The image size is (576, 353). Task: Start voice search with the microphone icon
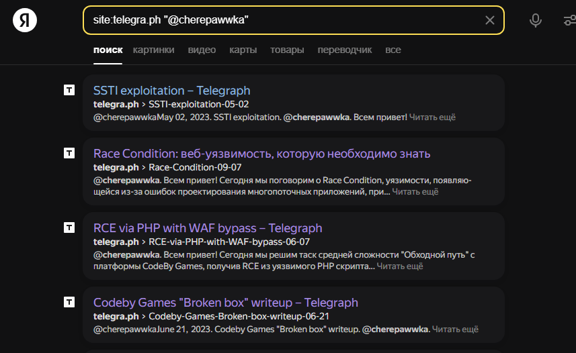[x=535, y=20]
